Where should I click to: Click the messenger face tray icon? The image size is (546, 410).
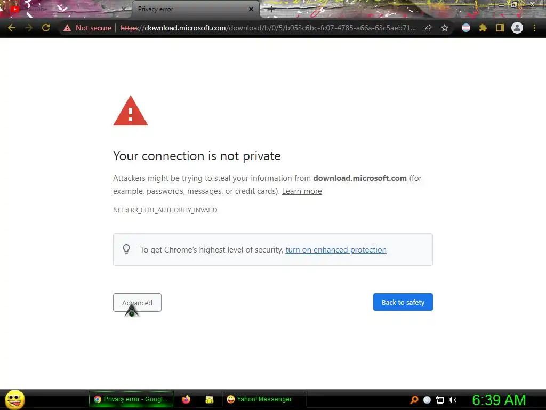[427, 400]
